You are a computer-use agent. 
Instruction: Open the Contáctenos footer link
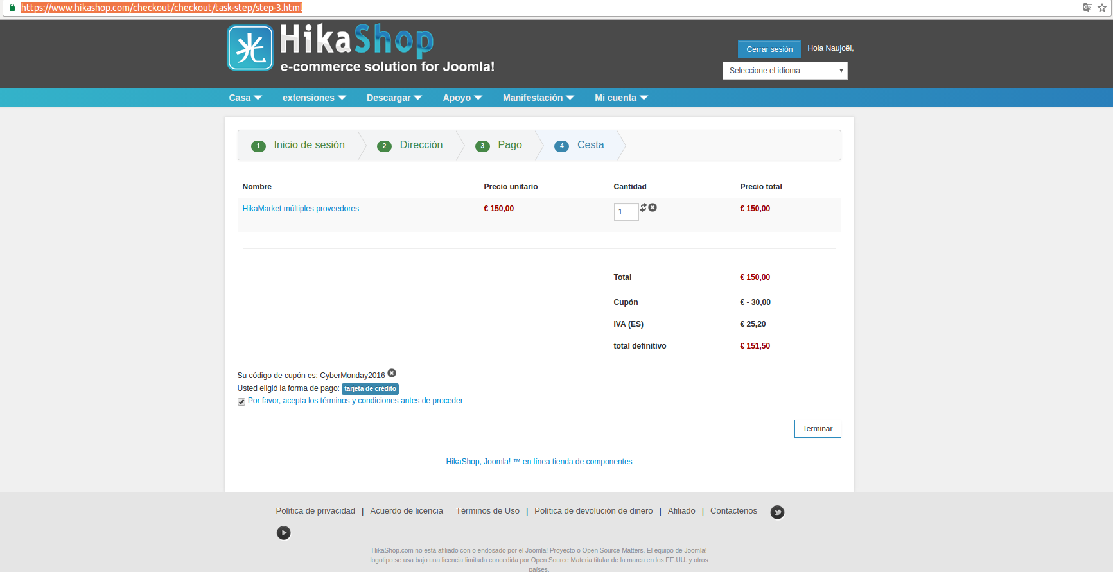pos(733,511)
